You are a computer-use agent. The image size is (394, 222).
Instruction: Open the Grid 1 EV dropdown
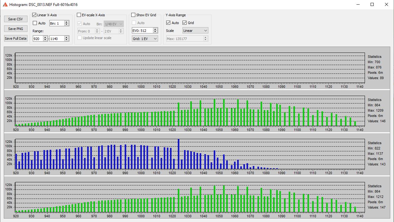point(145,38)
